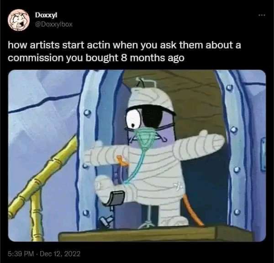This screenshot has width=274, height=263.
Task: Open the three-dot more options menu
Action: point(262,16)
